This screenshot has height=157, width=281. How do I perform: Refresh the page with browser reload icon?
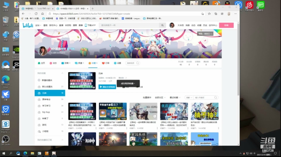click(x=36, y=14)
